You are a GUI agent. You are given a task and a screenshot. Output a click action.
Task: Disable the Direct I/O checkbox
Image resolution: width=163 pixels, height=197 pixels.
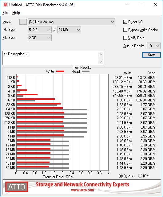[125, 22]
